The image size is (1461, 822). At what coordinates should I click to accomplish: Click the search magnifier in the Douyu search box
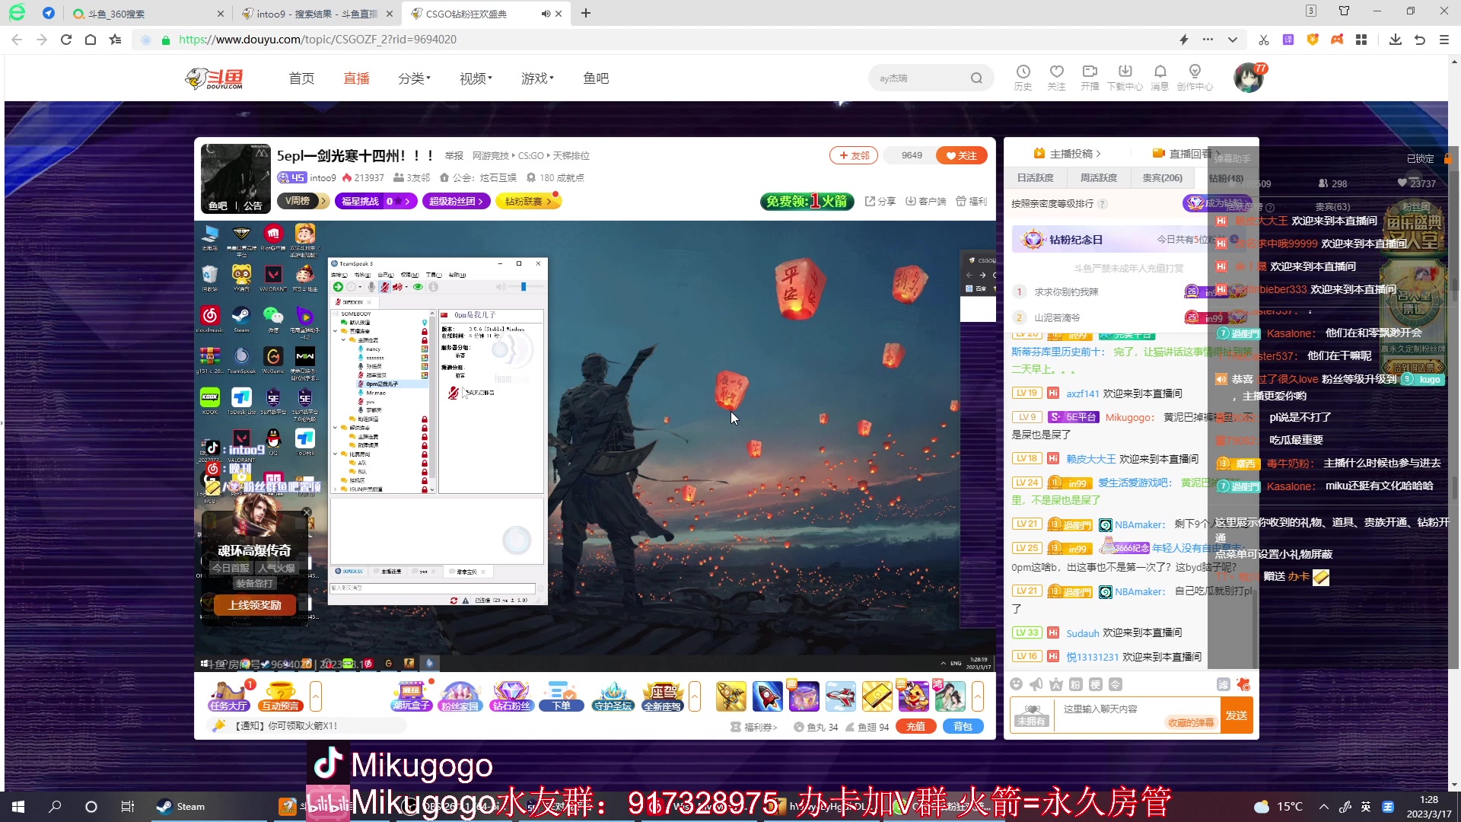[976, 78]
